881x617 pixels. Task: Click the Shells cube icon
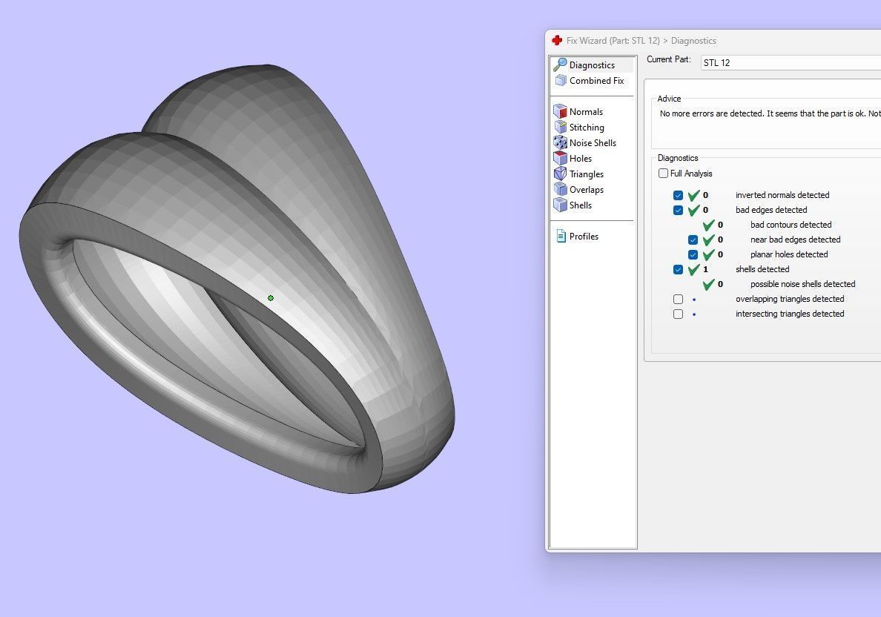[x=560, y=205]
